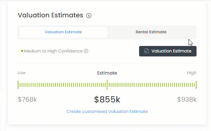211x131 pixels.
Task: Click the green confidence indicator dot
Action: [22, 51]
